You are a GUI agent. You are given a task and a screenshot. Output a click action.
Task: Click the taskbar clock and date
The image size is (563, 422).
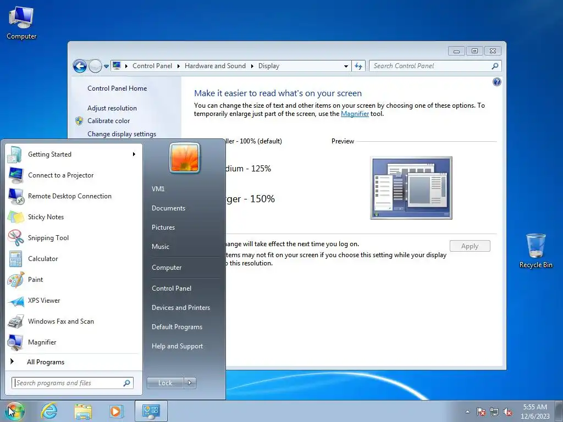535,412
